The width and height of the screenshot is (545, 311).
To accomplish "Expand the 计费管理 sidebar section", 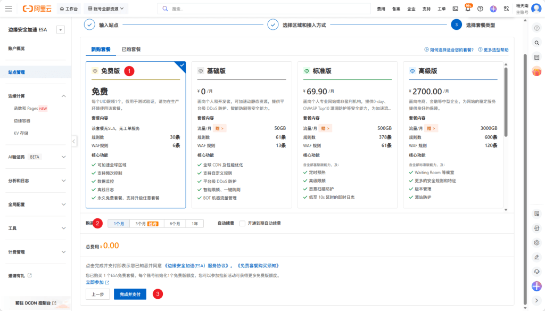I will click(32, 250).
